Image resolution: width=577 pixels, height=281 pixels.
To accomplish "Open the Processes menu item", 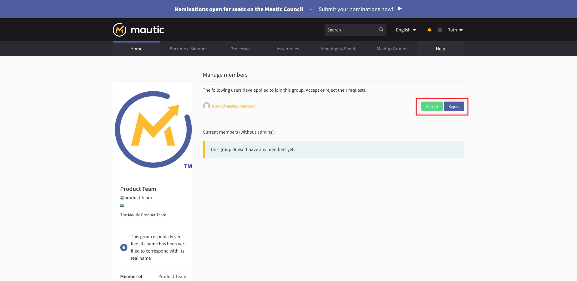I will [x=240, y=49].
